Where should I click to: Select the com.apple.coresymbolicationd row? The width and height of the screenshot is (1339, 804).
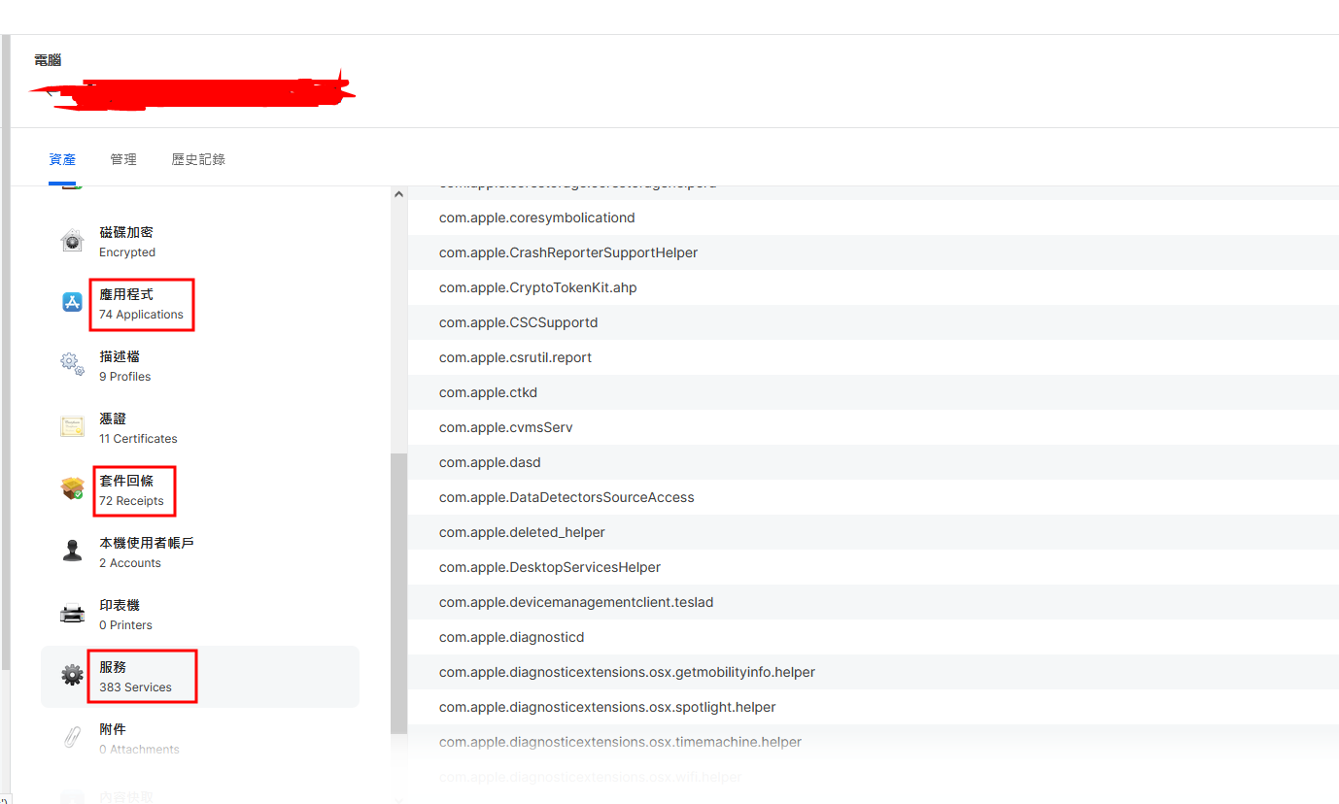pos(873,218)
